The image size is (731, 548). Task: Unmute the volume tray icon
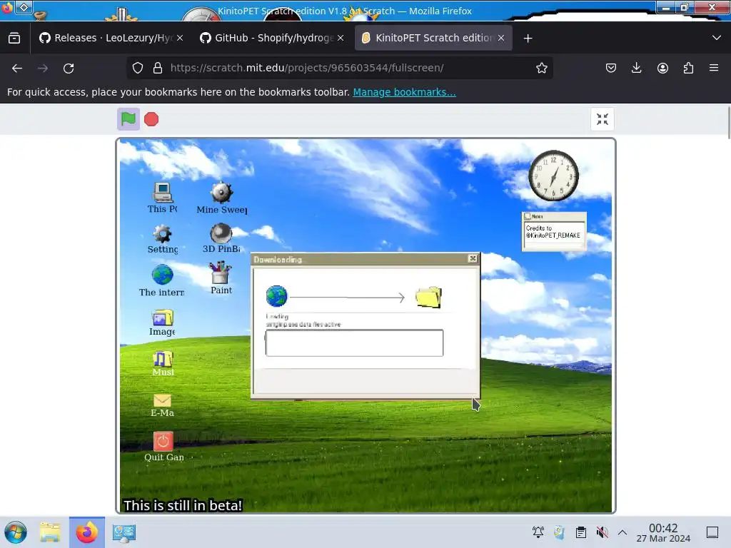click(x=602, y=532)
